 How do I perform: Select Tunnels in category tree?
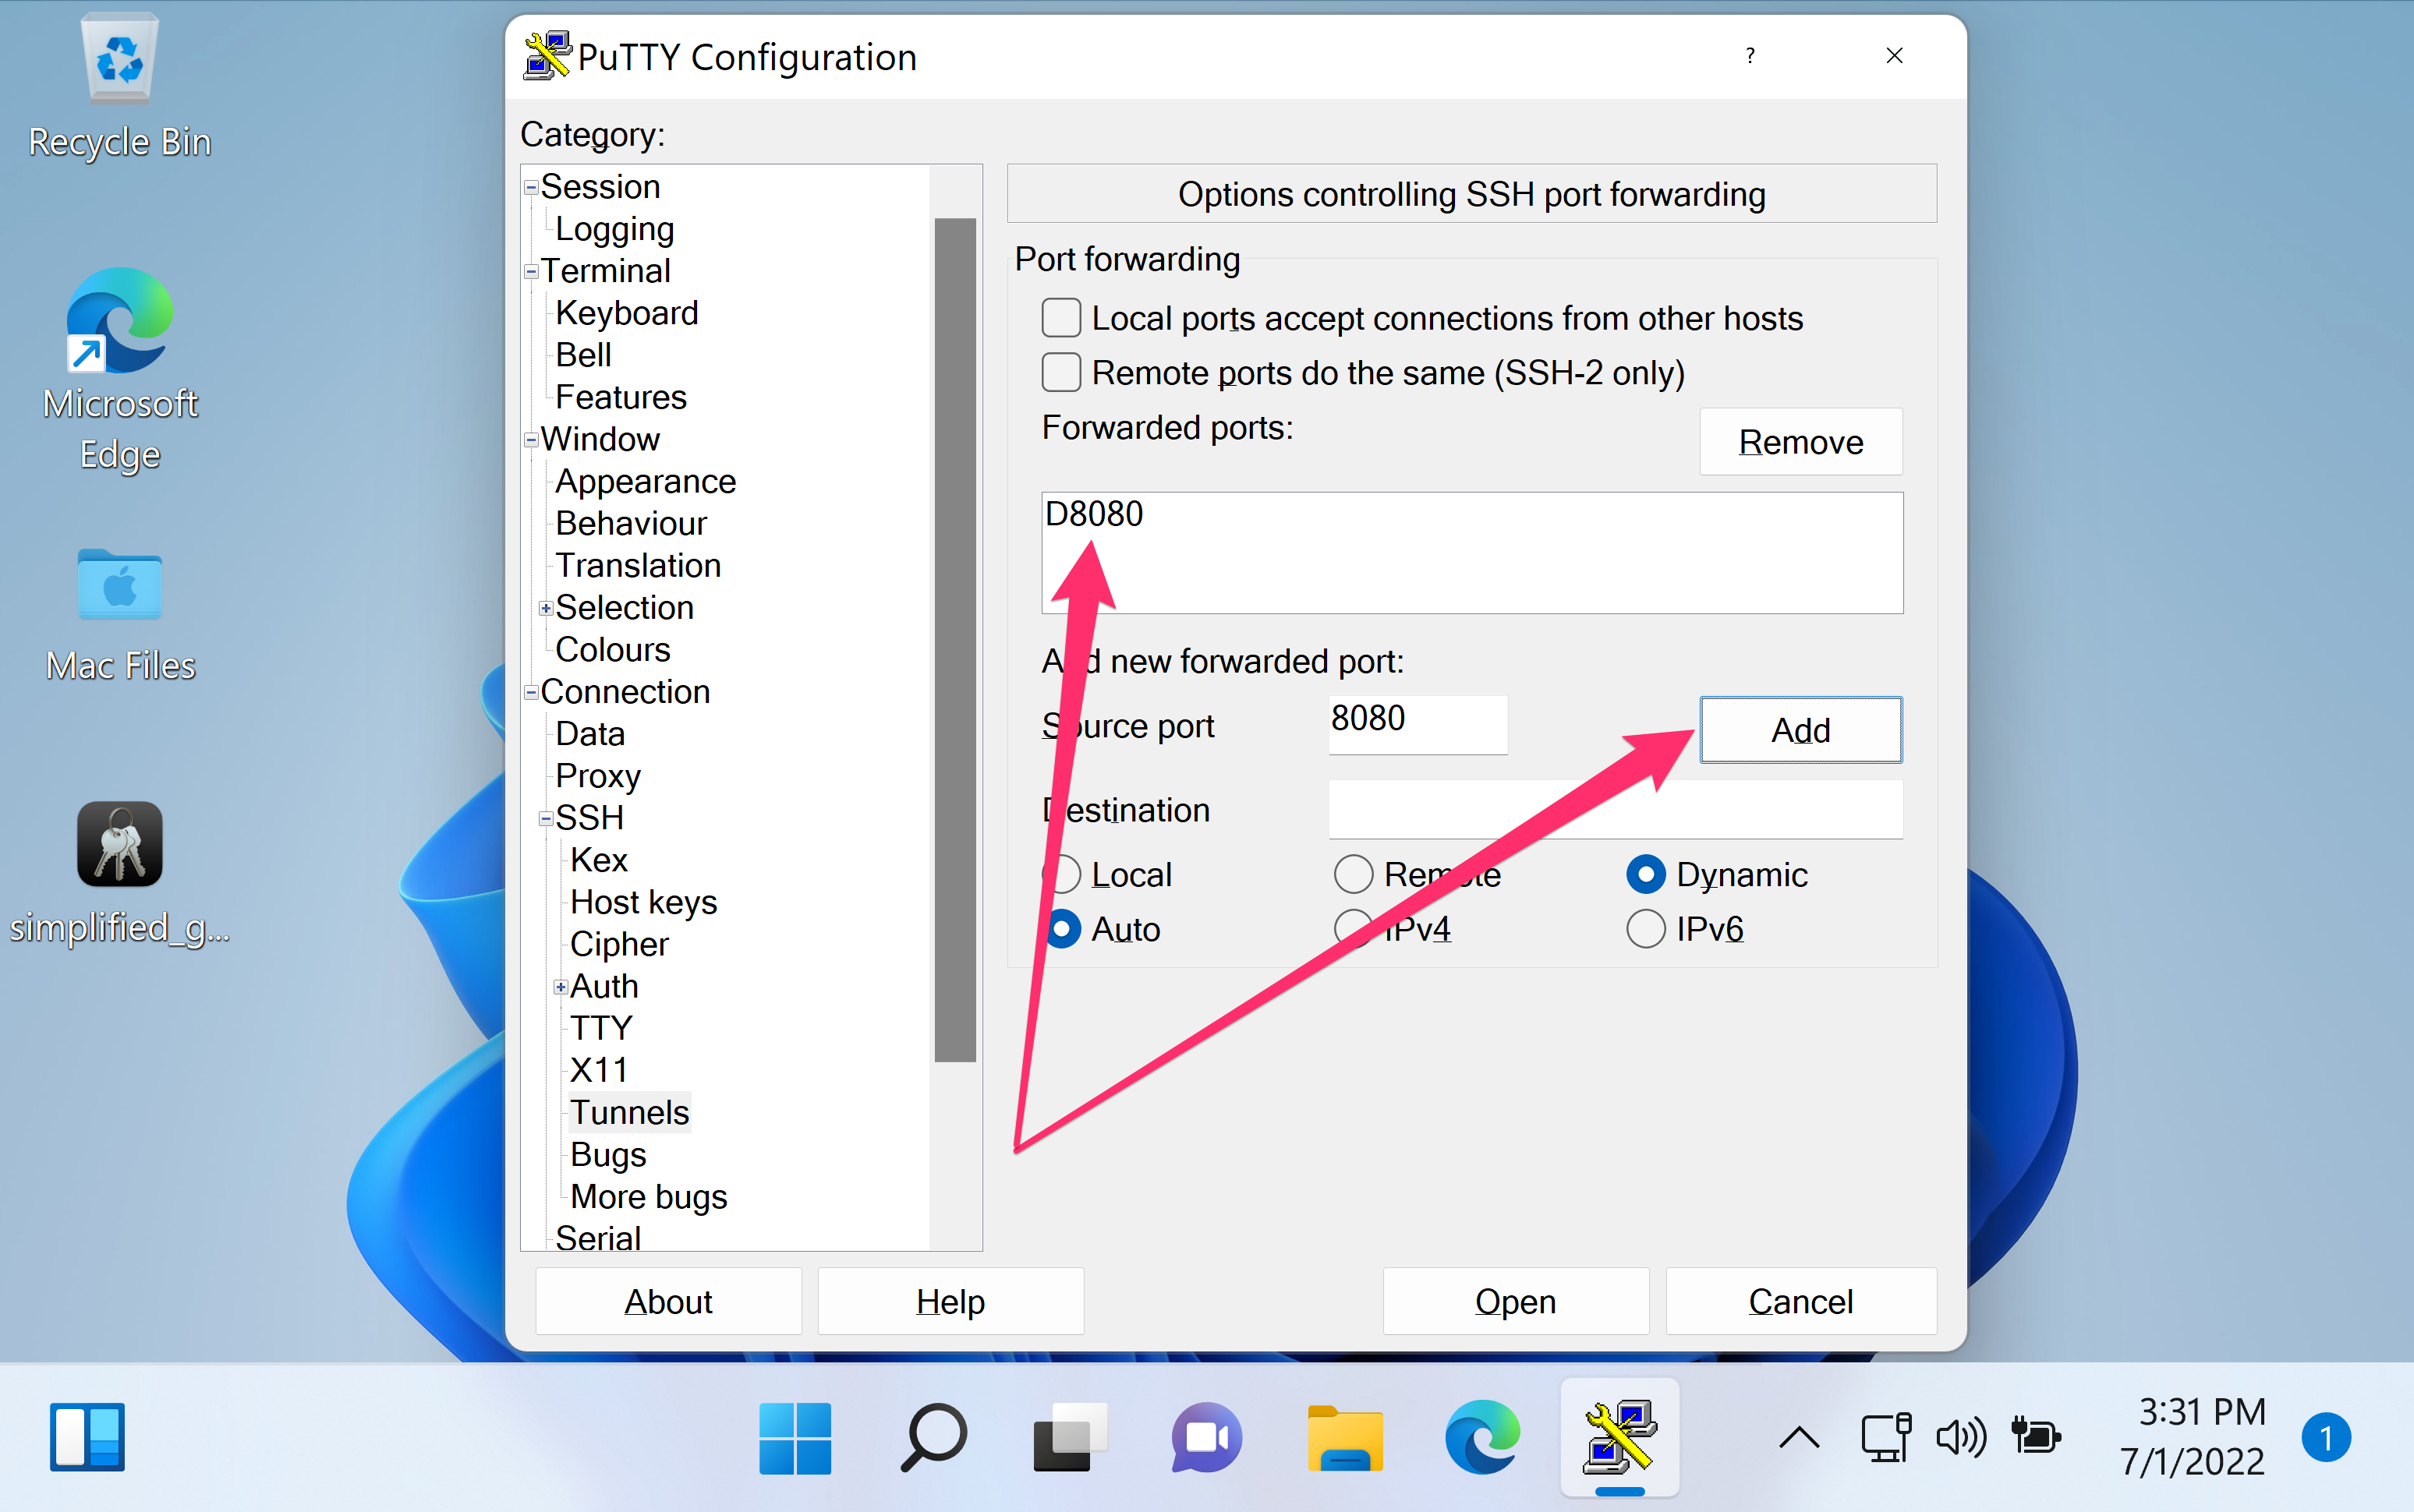[x=629, y=1113]
